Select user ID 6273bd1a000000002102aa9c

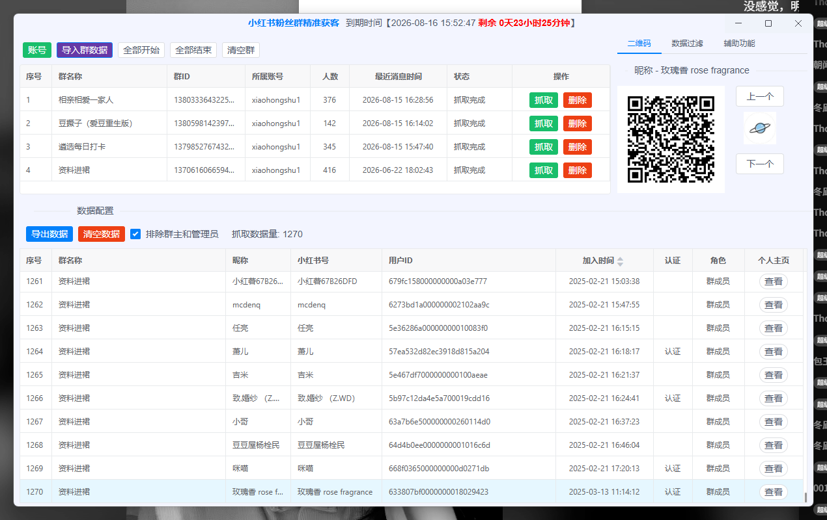click(x=439, y=305)
